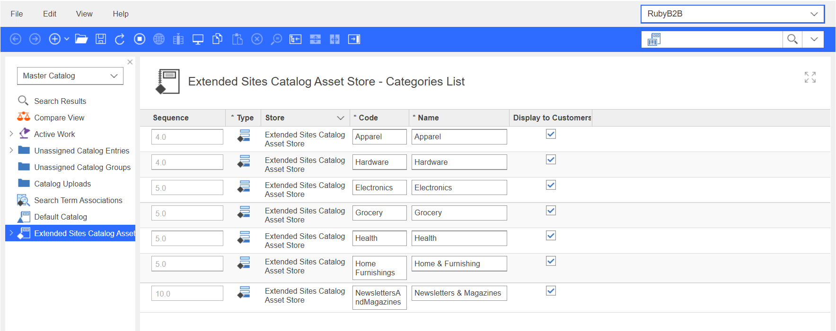836x331 pixels.
Task: Expand the Extended Sites Catalog Asset node
Action: [x=11, y=233]
